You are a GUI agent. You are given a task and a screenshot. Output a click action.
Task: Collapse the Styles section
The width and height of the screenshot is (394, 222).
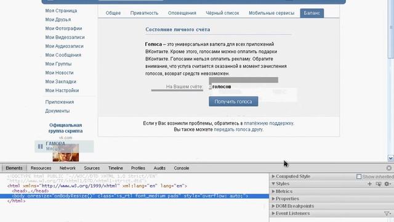(273, 184)
